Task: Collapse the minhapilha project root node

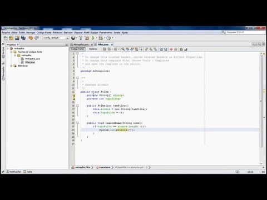Action: pos(8,48)
